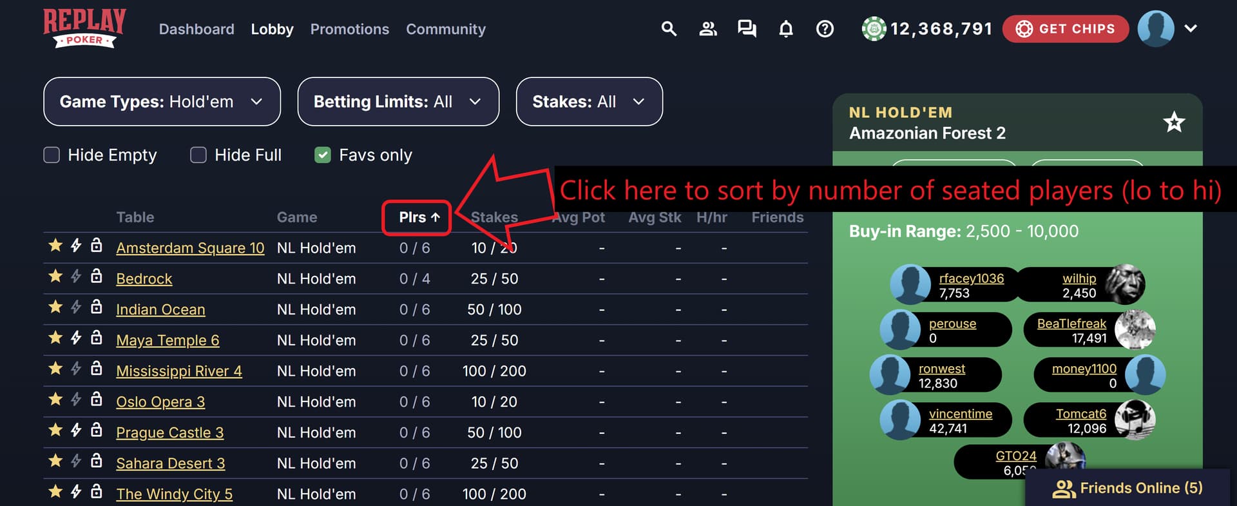Viewport: 1237px width, 506px height.
Task: Expand the Game Types dropdown
Action: coord(162,102)
